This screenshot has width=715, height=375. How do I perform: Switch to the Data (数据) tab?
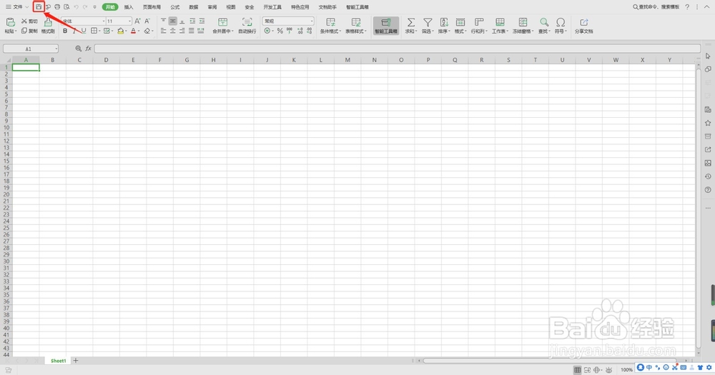coord(193,7)
